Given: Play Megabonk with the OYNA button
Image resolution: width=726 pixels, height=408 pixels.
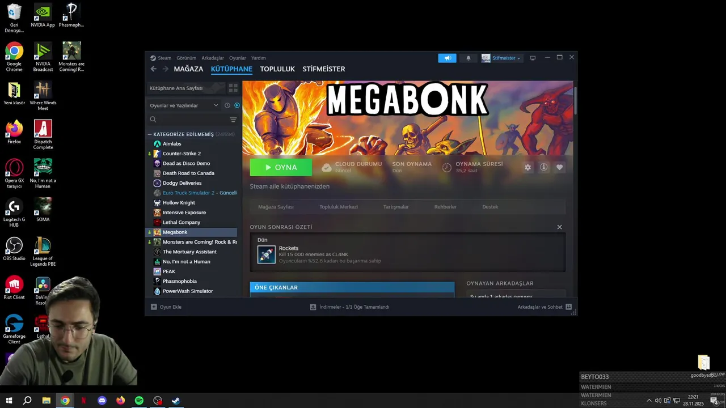Looking at the screenshot, I should pyautogui.click(x=281, y=167).
